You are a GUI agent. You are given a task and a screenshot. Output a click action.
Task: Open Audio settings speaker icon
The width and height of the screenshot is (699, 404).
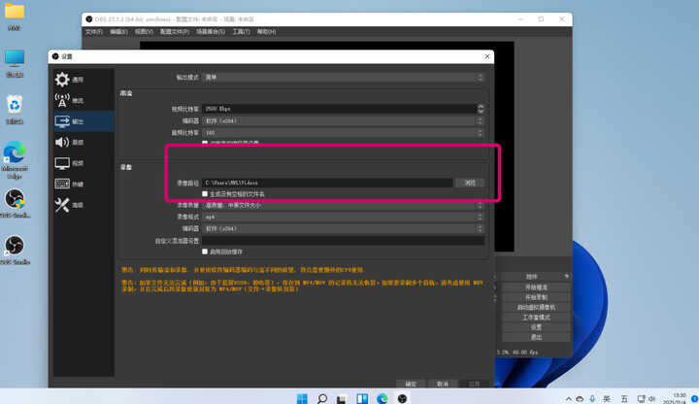62,142
